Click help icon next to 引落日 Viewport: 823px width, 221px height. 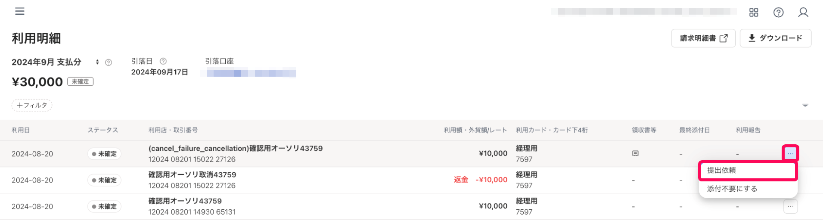163,61
